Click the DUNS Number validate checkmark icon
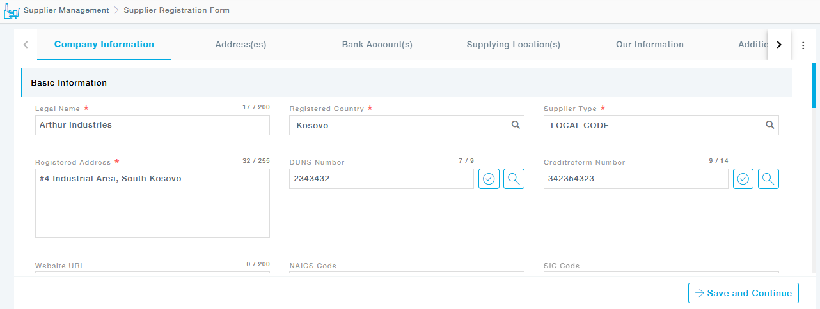 (489, 179)
